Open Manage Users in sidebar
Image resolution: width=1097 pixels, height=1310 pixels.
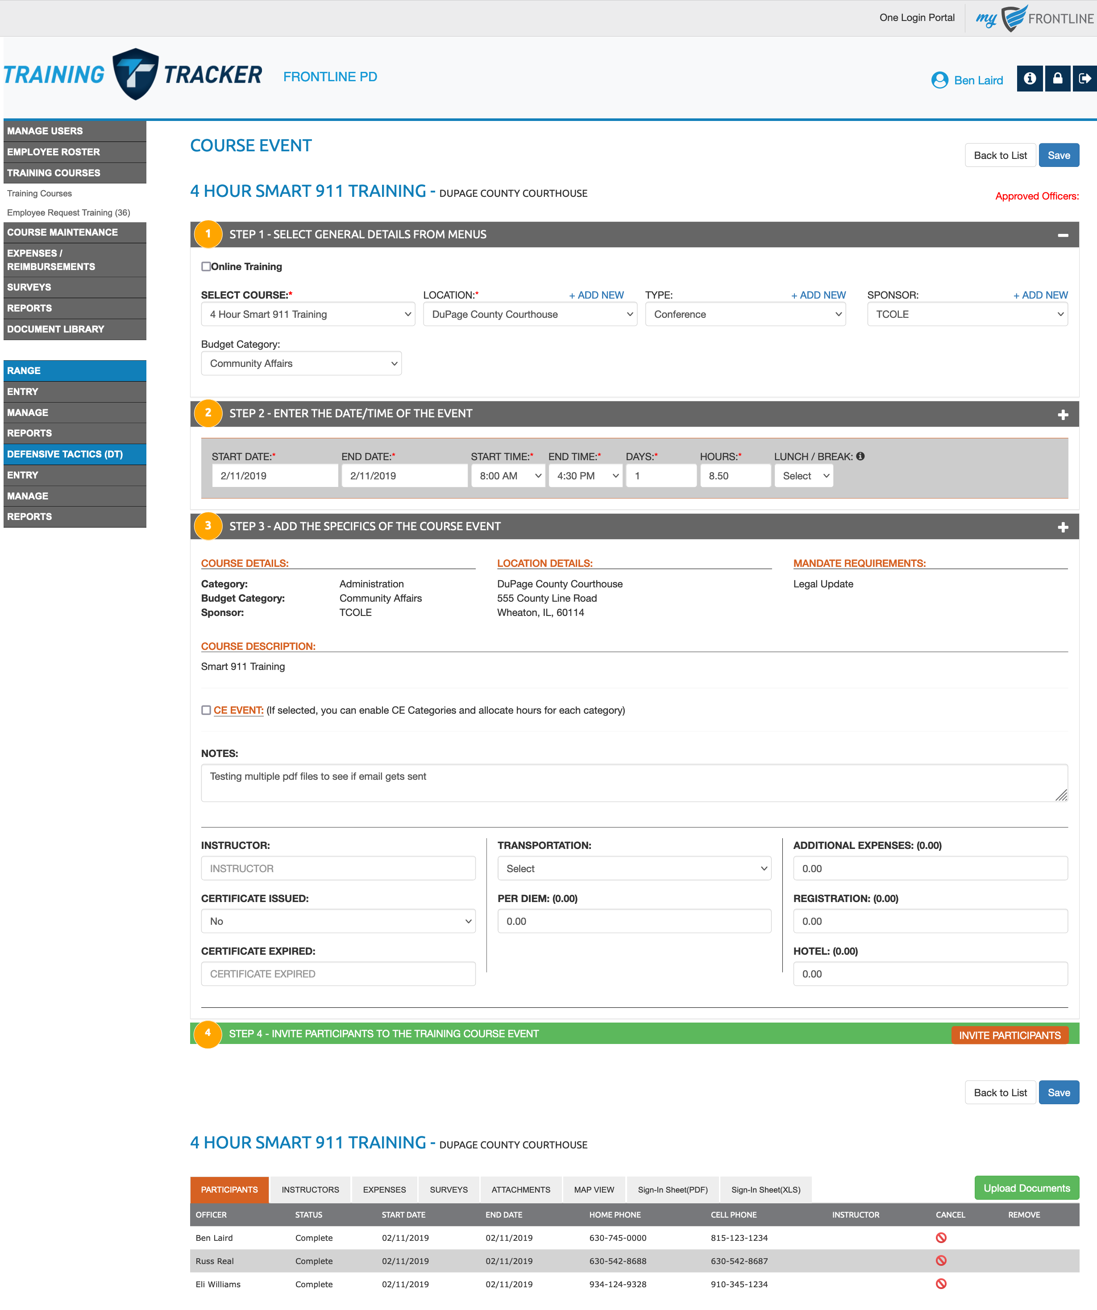tap(75, 131)
